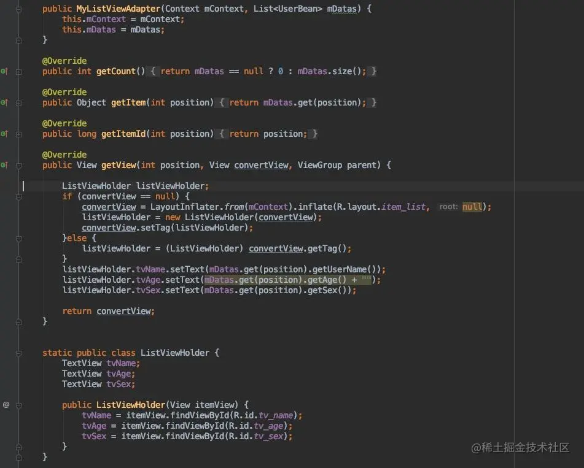Click convertView in the return statement
This screenshot has height=468, width=584.
123,310
